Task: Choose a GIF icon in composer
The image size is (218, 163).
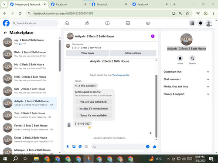Action: tap(86, 147)
